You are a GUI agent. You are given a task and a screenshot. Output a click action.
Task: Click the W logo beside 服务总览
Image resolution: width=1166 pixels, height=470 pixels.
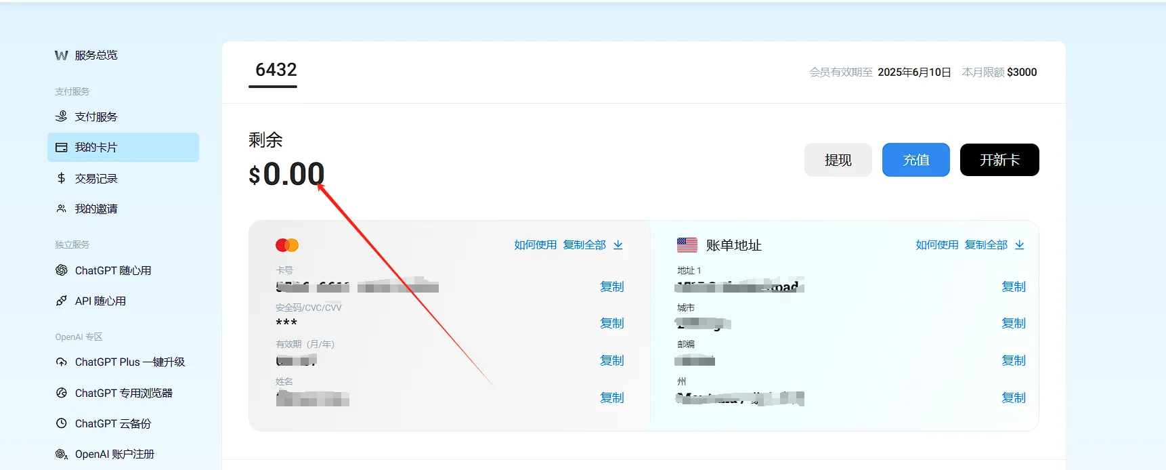pyautogui.click(x=62, y=56)
